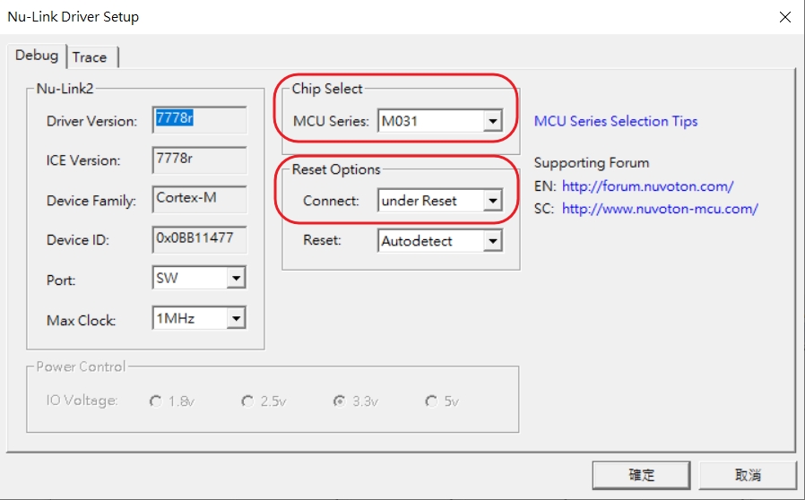Click the Device Family Cortex-M field
The image size is (805, 500).
coord(199,199)
